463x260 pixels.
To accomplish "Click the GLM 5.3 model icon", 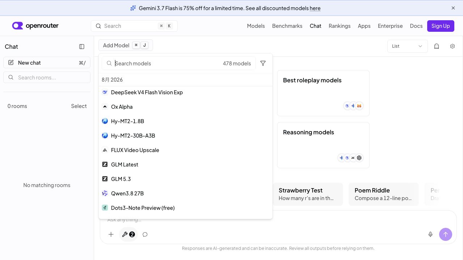I will tap(105, 179).
